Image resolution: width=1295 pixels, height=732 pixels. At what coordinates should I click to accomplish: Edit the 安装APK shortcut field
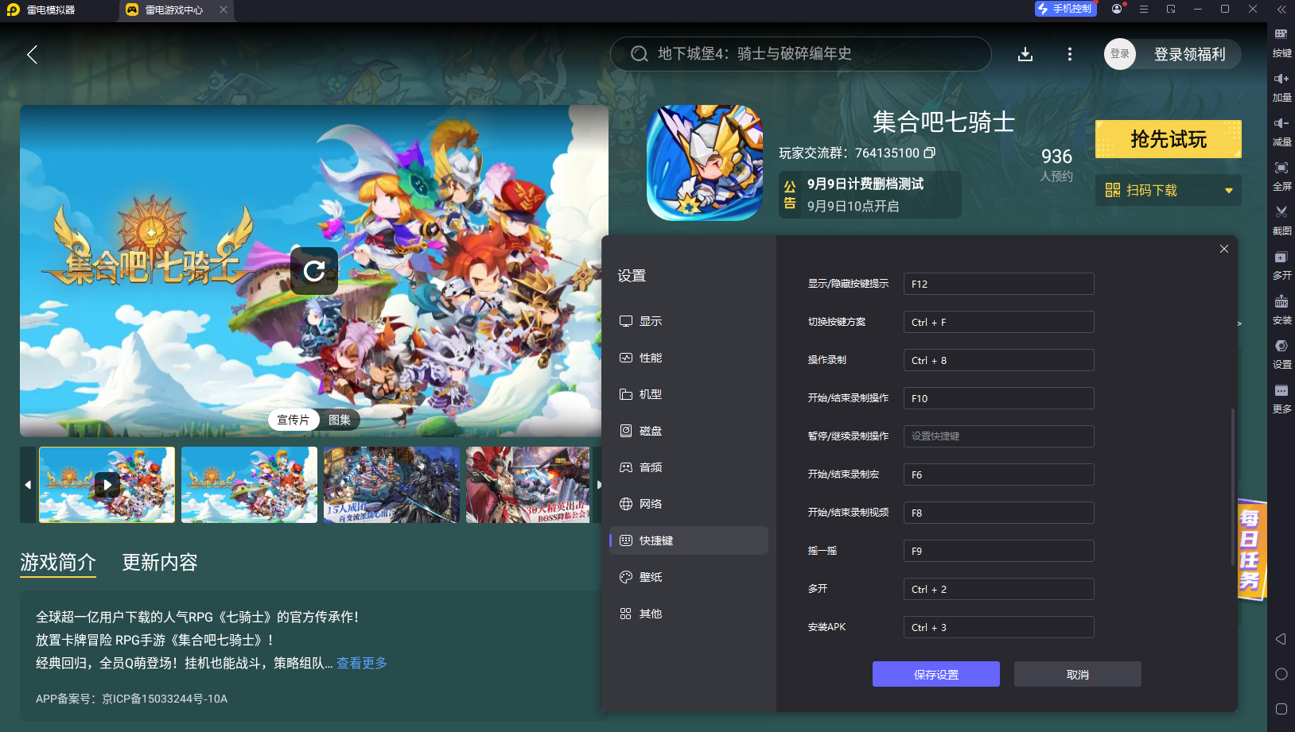(x=998, y=627)
